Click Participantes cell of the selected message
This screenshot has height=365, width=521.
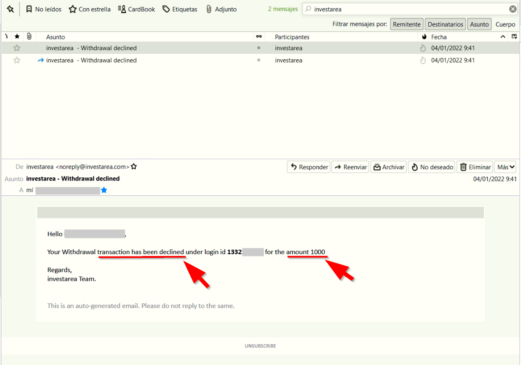[x=289, y=48]
